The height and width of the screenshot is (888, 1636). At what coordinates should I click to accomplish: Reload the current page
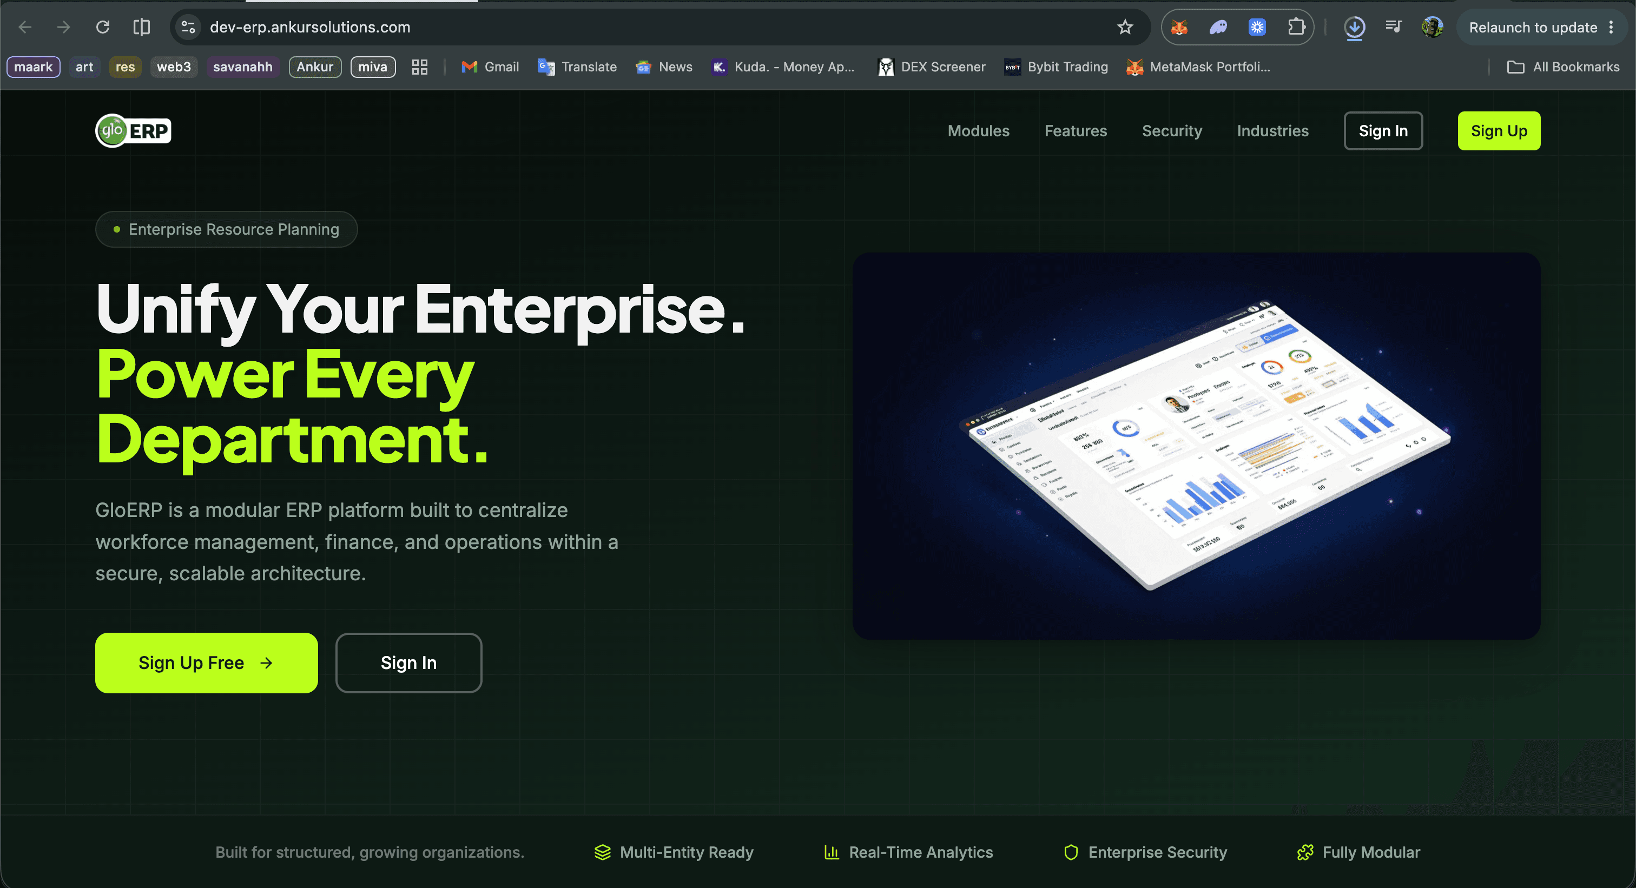point(103,27)
